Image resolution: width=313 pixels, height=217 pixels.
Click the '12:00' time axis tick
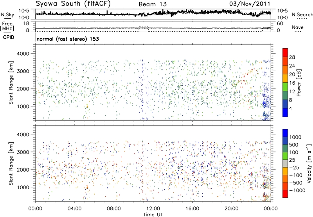(x=153, y=209)
